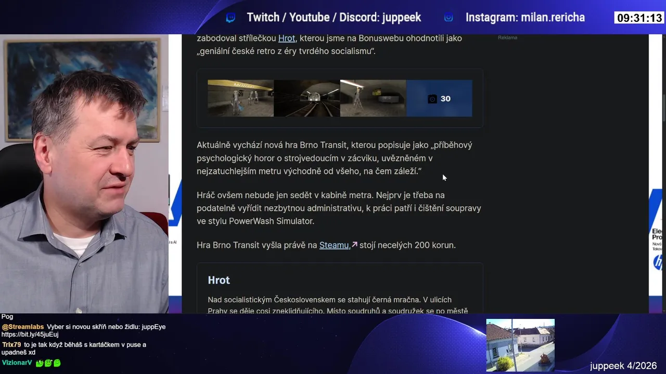This screenshot has height=374, width=666.
Task: Click the Hrot game card heading
Action: click(x=219, y=280)
